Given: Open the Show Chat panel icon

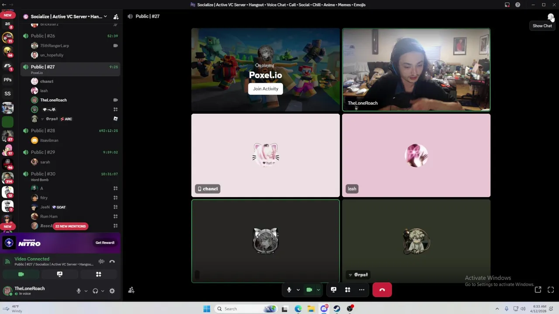Looking at the screenshot, I should (x=550, y=17).
